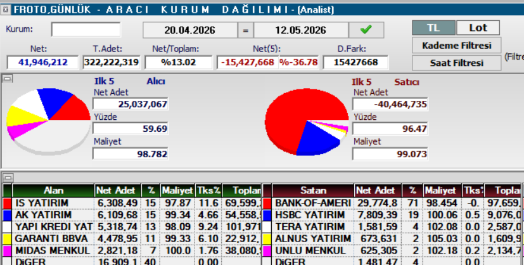Click sellers Yüzde 96.47
Viewport: 524px width, 265px height.
pos(390,129)
